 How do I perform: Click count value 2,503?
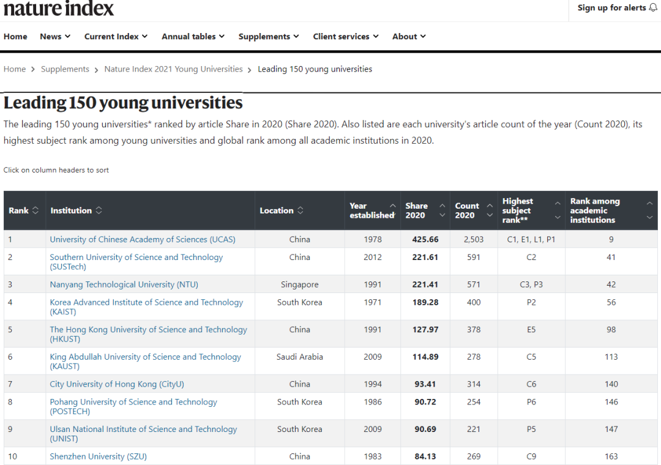(474, 239)
